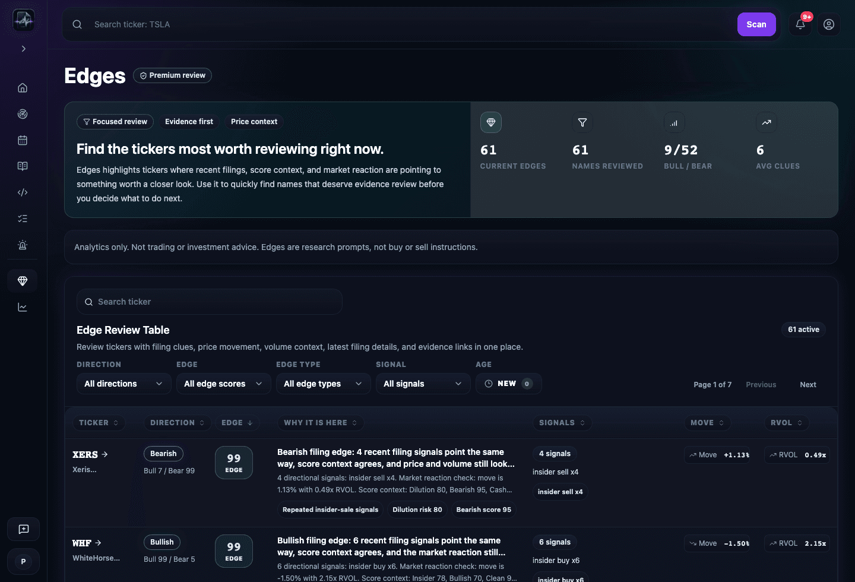Sort by the TICKER column header

tap(99, 423)
